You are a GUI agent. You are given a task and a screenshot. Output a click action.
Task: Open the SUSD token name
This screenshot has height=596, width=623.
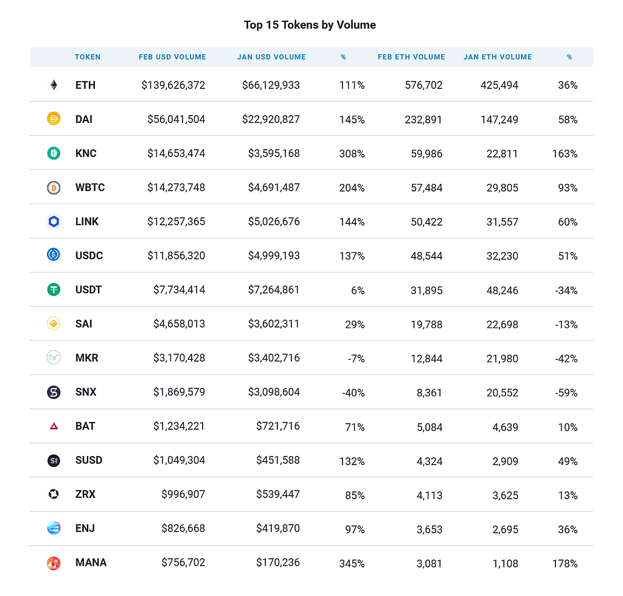[89, 460]
